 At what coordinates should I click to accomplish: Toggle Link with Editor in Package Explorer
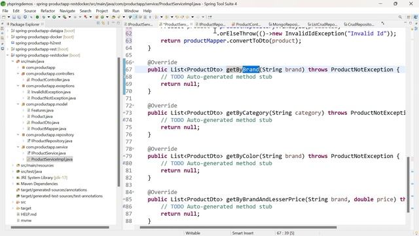click(103, 24)
